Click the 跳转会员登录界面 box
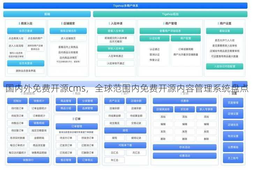 tap(26, 71)
